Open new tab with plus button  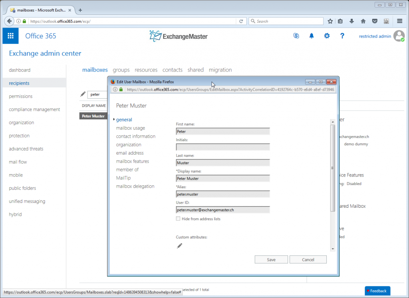click(x=80, y=10)
